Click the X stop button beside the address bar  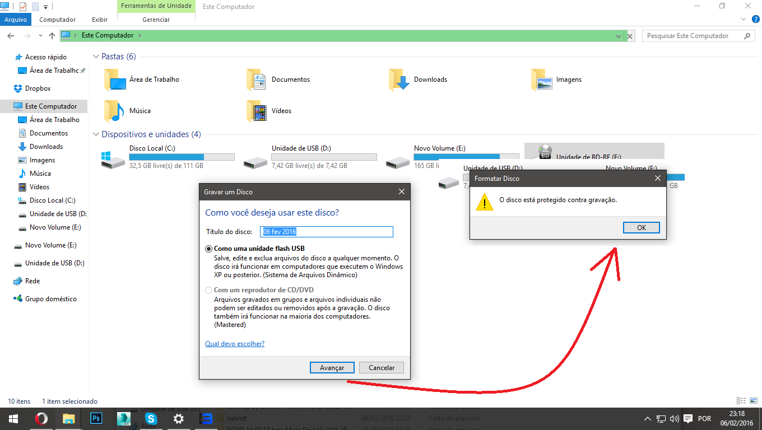(x=630, y=36)
